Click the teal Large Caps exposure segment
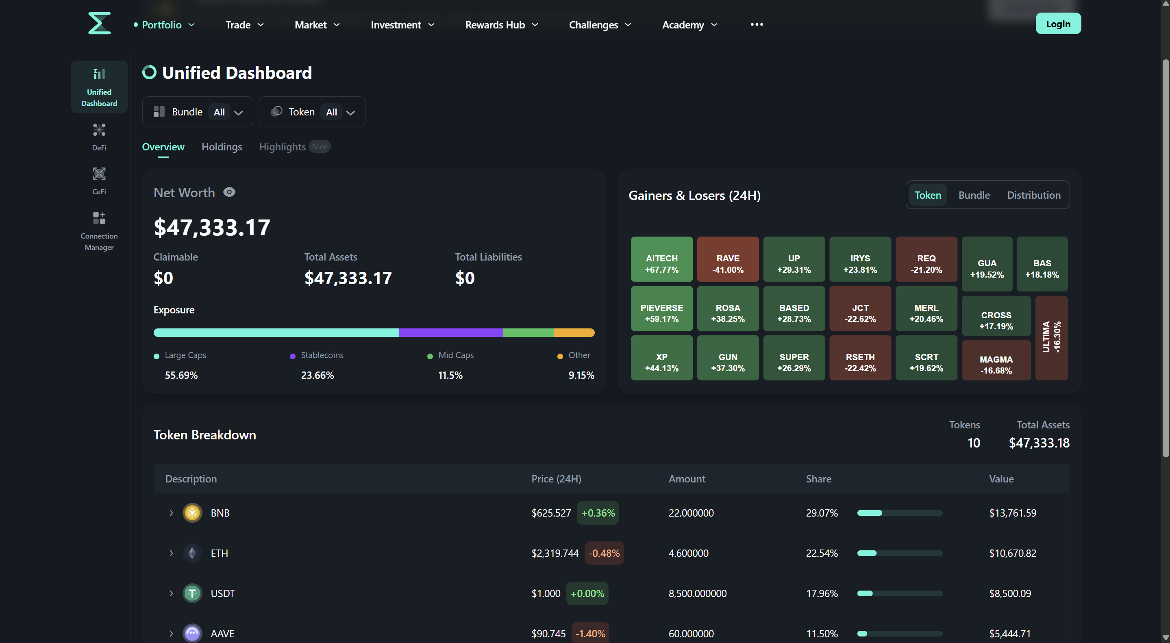1170x643 pixels. click(276, 333)
